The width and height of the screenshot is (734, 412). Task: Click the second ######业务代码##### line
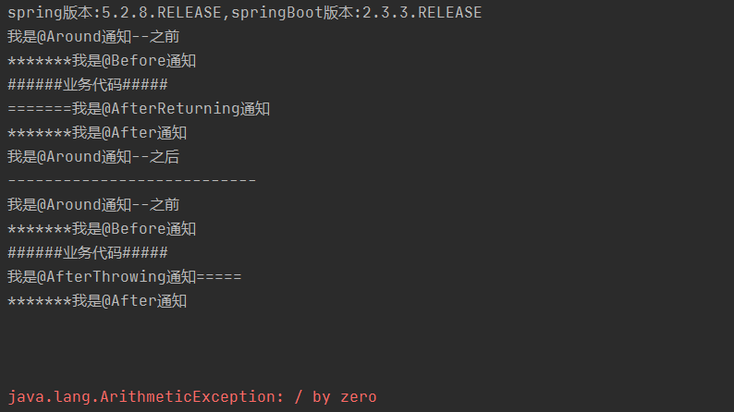[x=88, y=253]
